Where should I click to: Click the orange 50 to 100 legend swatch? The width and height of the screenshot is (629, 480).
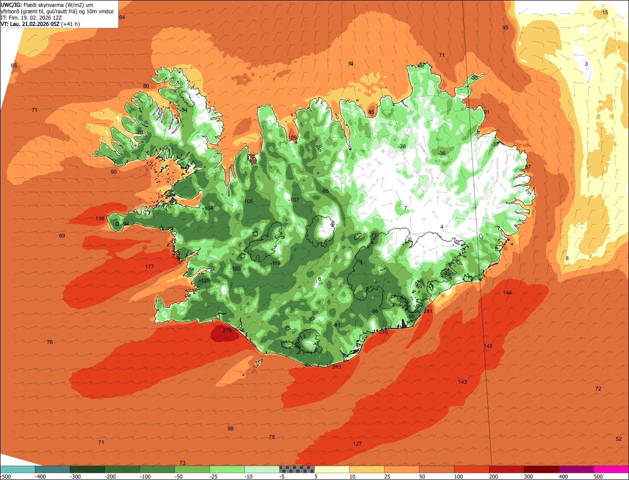pyautogui.click(x=436, y=470)
